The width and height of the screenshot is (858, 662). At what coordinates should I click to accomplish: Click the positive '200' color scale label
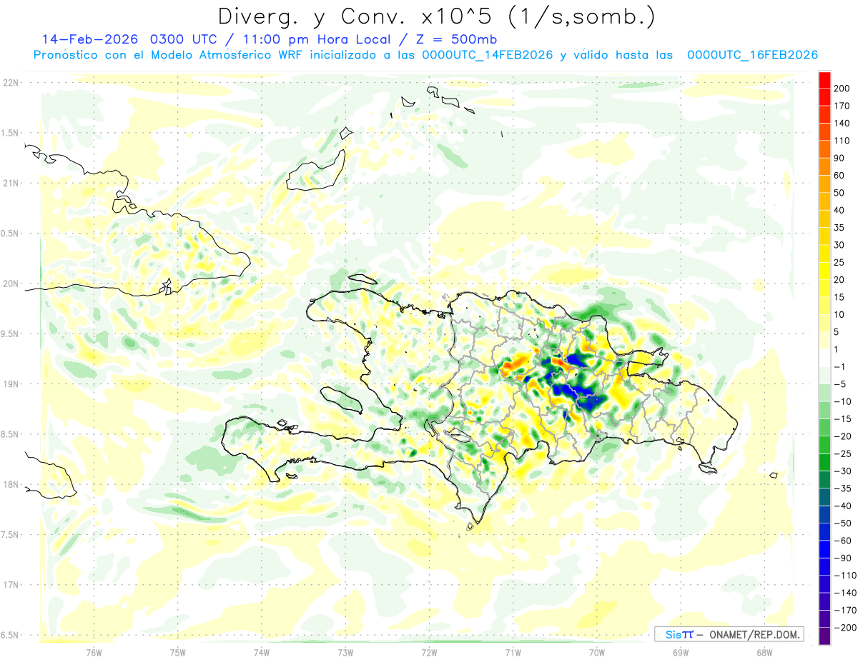tap(842, 89)
